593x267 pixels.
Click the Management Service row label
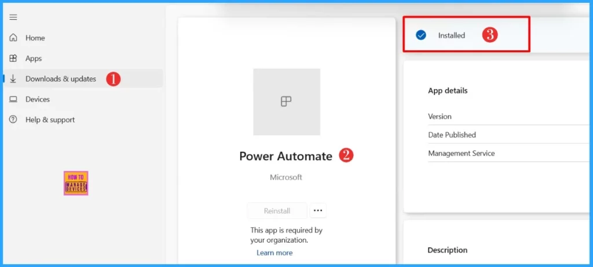coord(462,153)
